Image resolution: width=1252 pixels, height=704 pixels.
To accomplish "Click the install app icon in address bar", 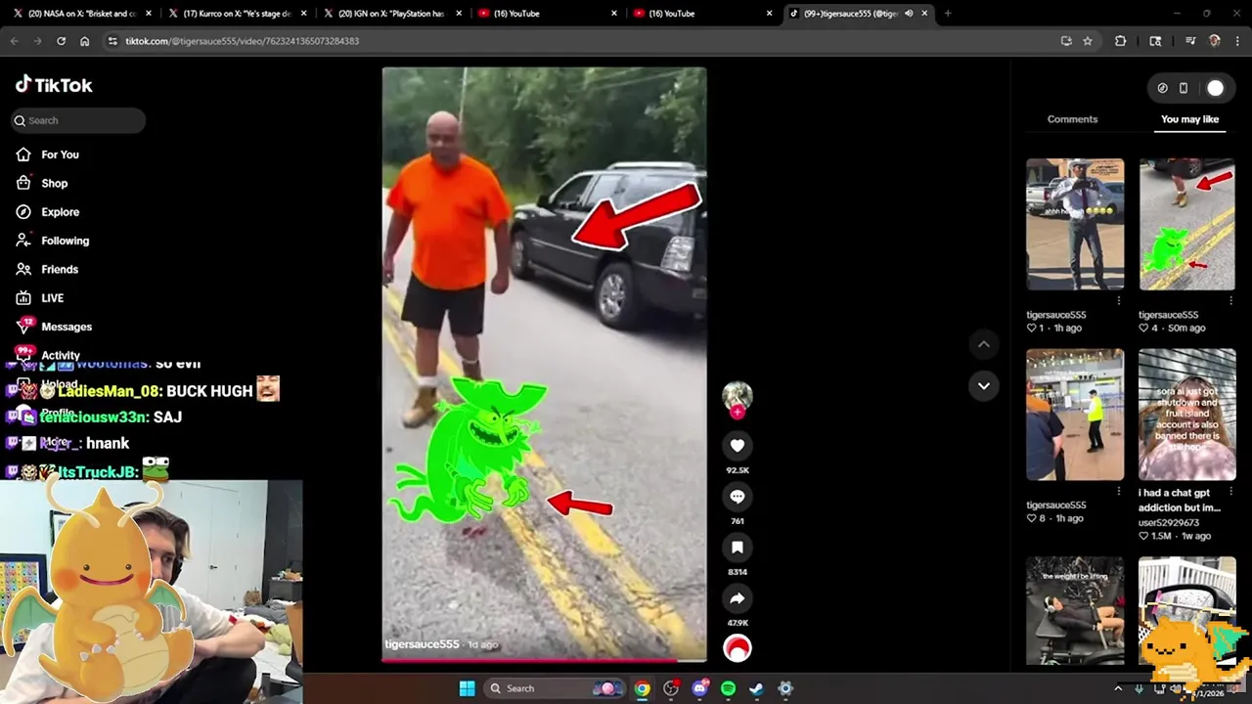I will 1066,41.
